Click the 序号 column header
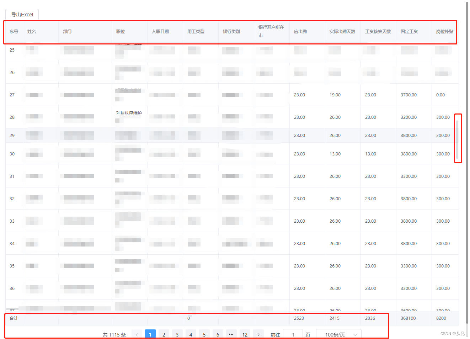The height and width of the screenshot is (339, 470). tap(14, 32)
